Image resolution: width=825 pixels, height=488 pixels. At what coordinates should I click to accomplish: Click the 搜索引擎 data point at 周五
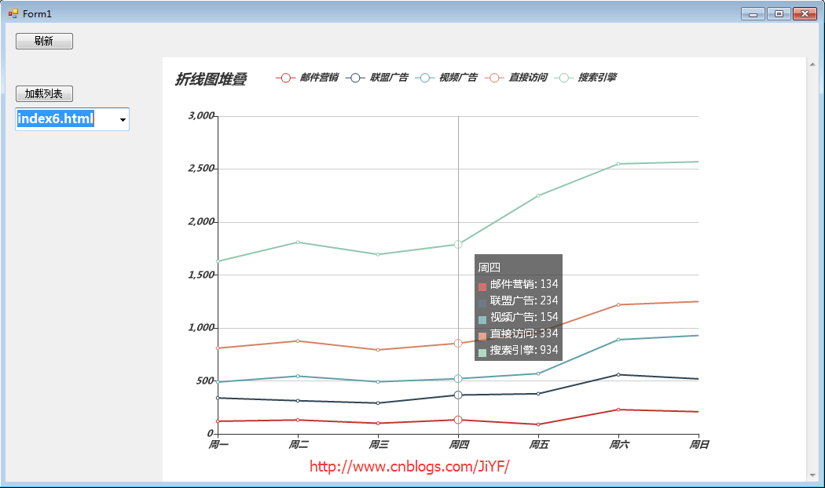point(538,196)
